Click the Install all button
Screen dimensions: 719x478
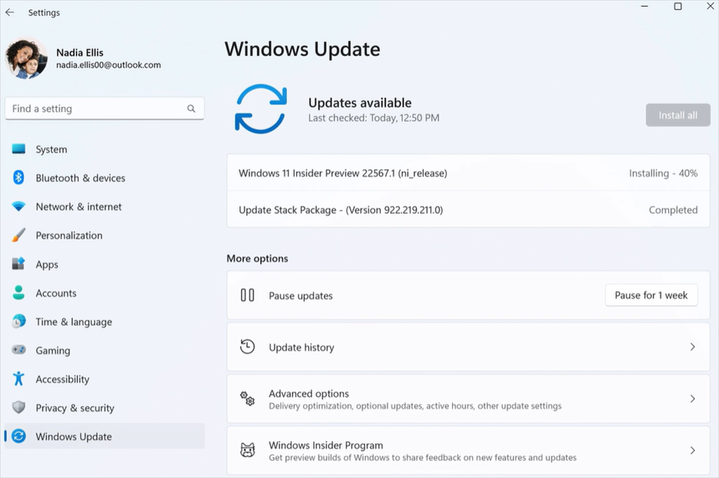(x=678, y=116)
